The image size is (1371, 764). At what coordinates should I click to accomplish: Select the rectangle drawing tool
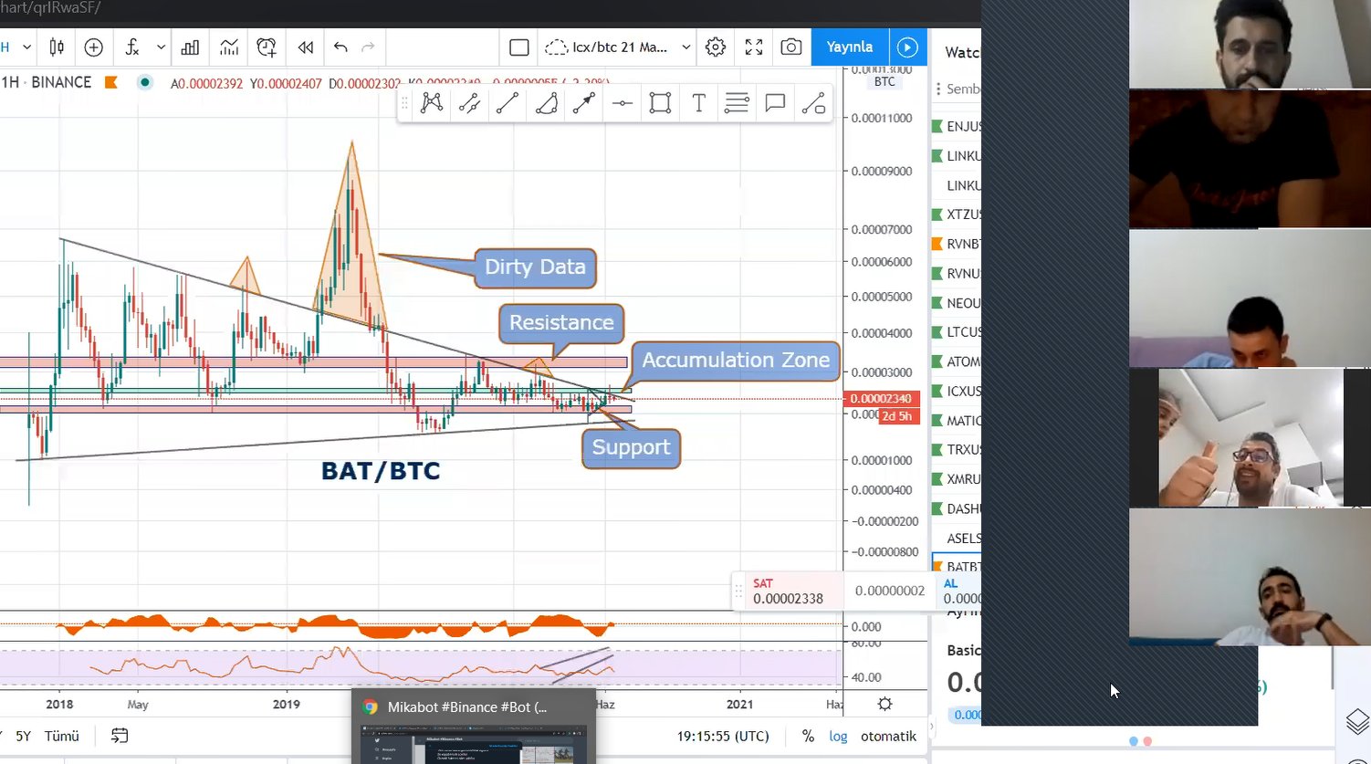(660, 103)
